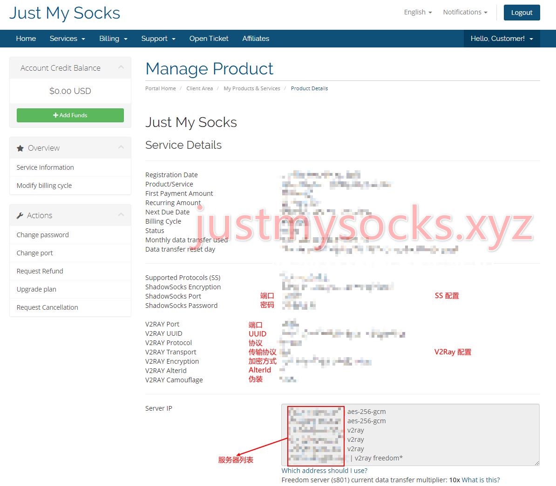Collapse the Actions panel chevron

click(x=121, y=215)
